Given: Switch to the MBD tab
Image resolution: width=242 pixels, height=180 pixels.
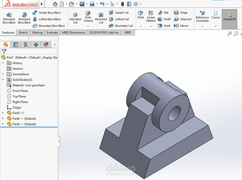Looking at the screenshot, I should tap(128, 33).
